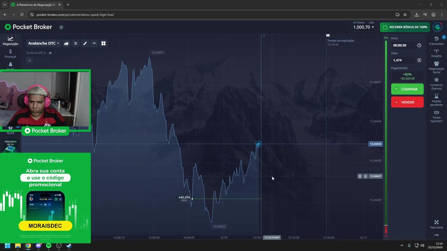Click the favorites star beside the logo
This screenshot has width=447, height=251.
[x=61, y=27]
